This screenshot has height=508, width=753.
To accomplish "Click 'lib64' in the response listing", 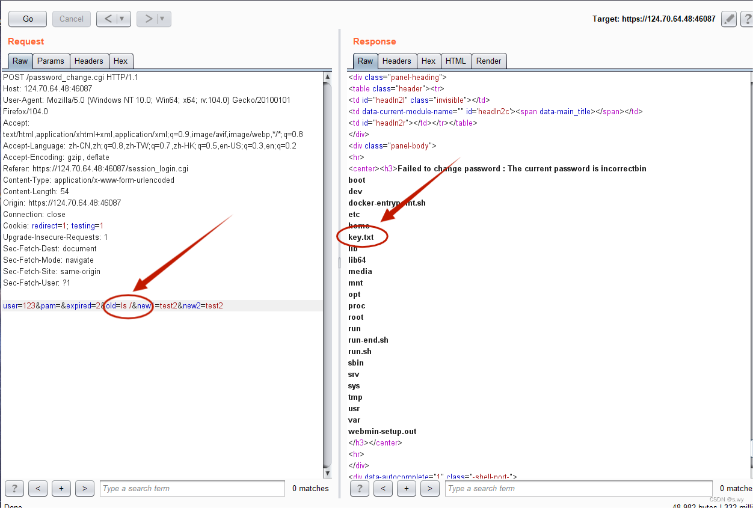I will point(357,260).
